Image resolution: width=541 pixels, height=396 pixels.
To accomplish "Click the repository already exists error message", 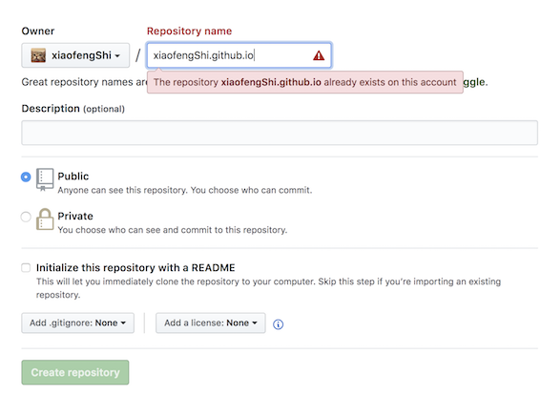I will pyautogui.click(x=305, y=82).
